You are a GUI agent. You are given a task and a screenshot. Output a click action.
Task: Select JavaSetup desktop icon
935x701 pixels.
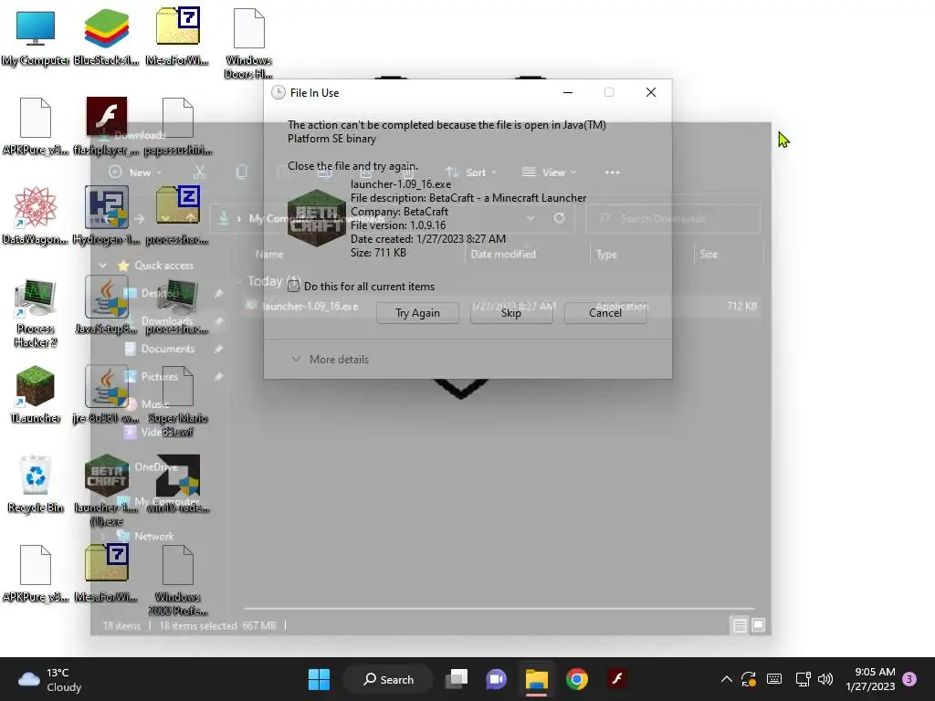106,305
